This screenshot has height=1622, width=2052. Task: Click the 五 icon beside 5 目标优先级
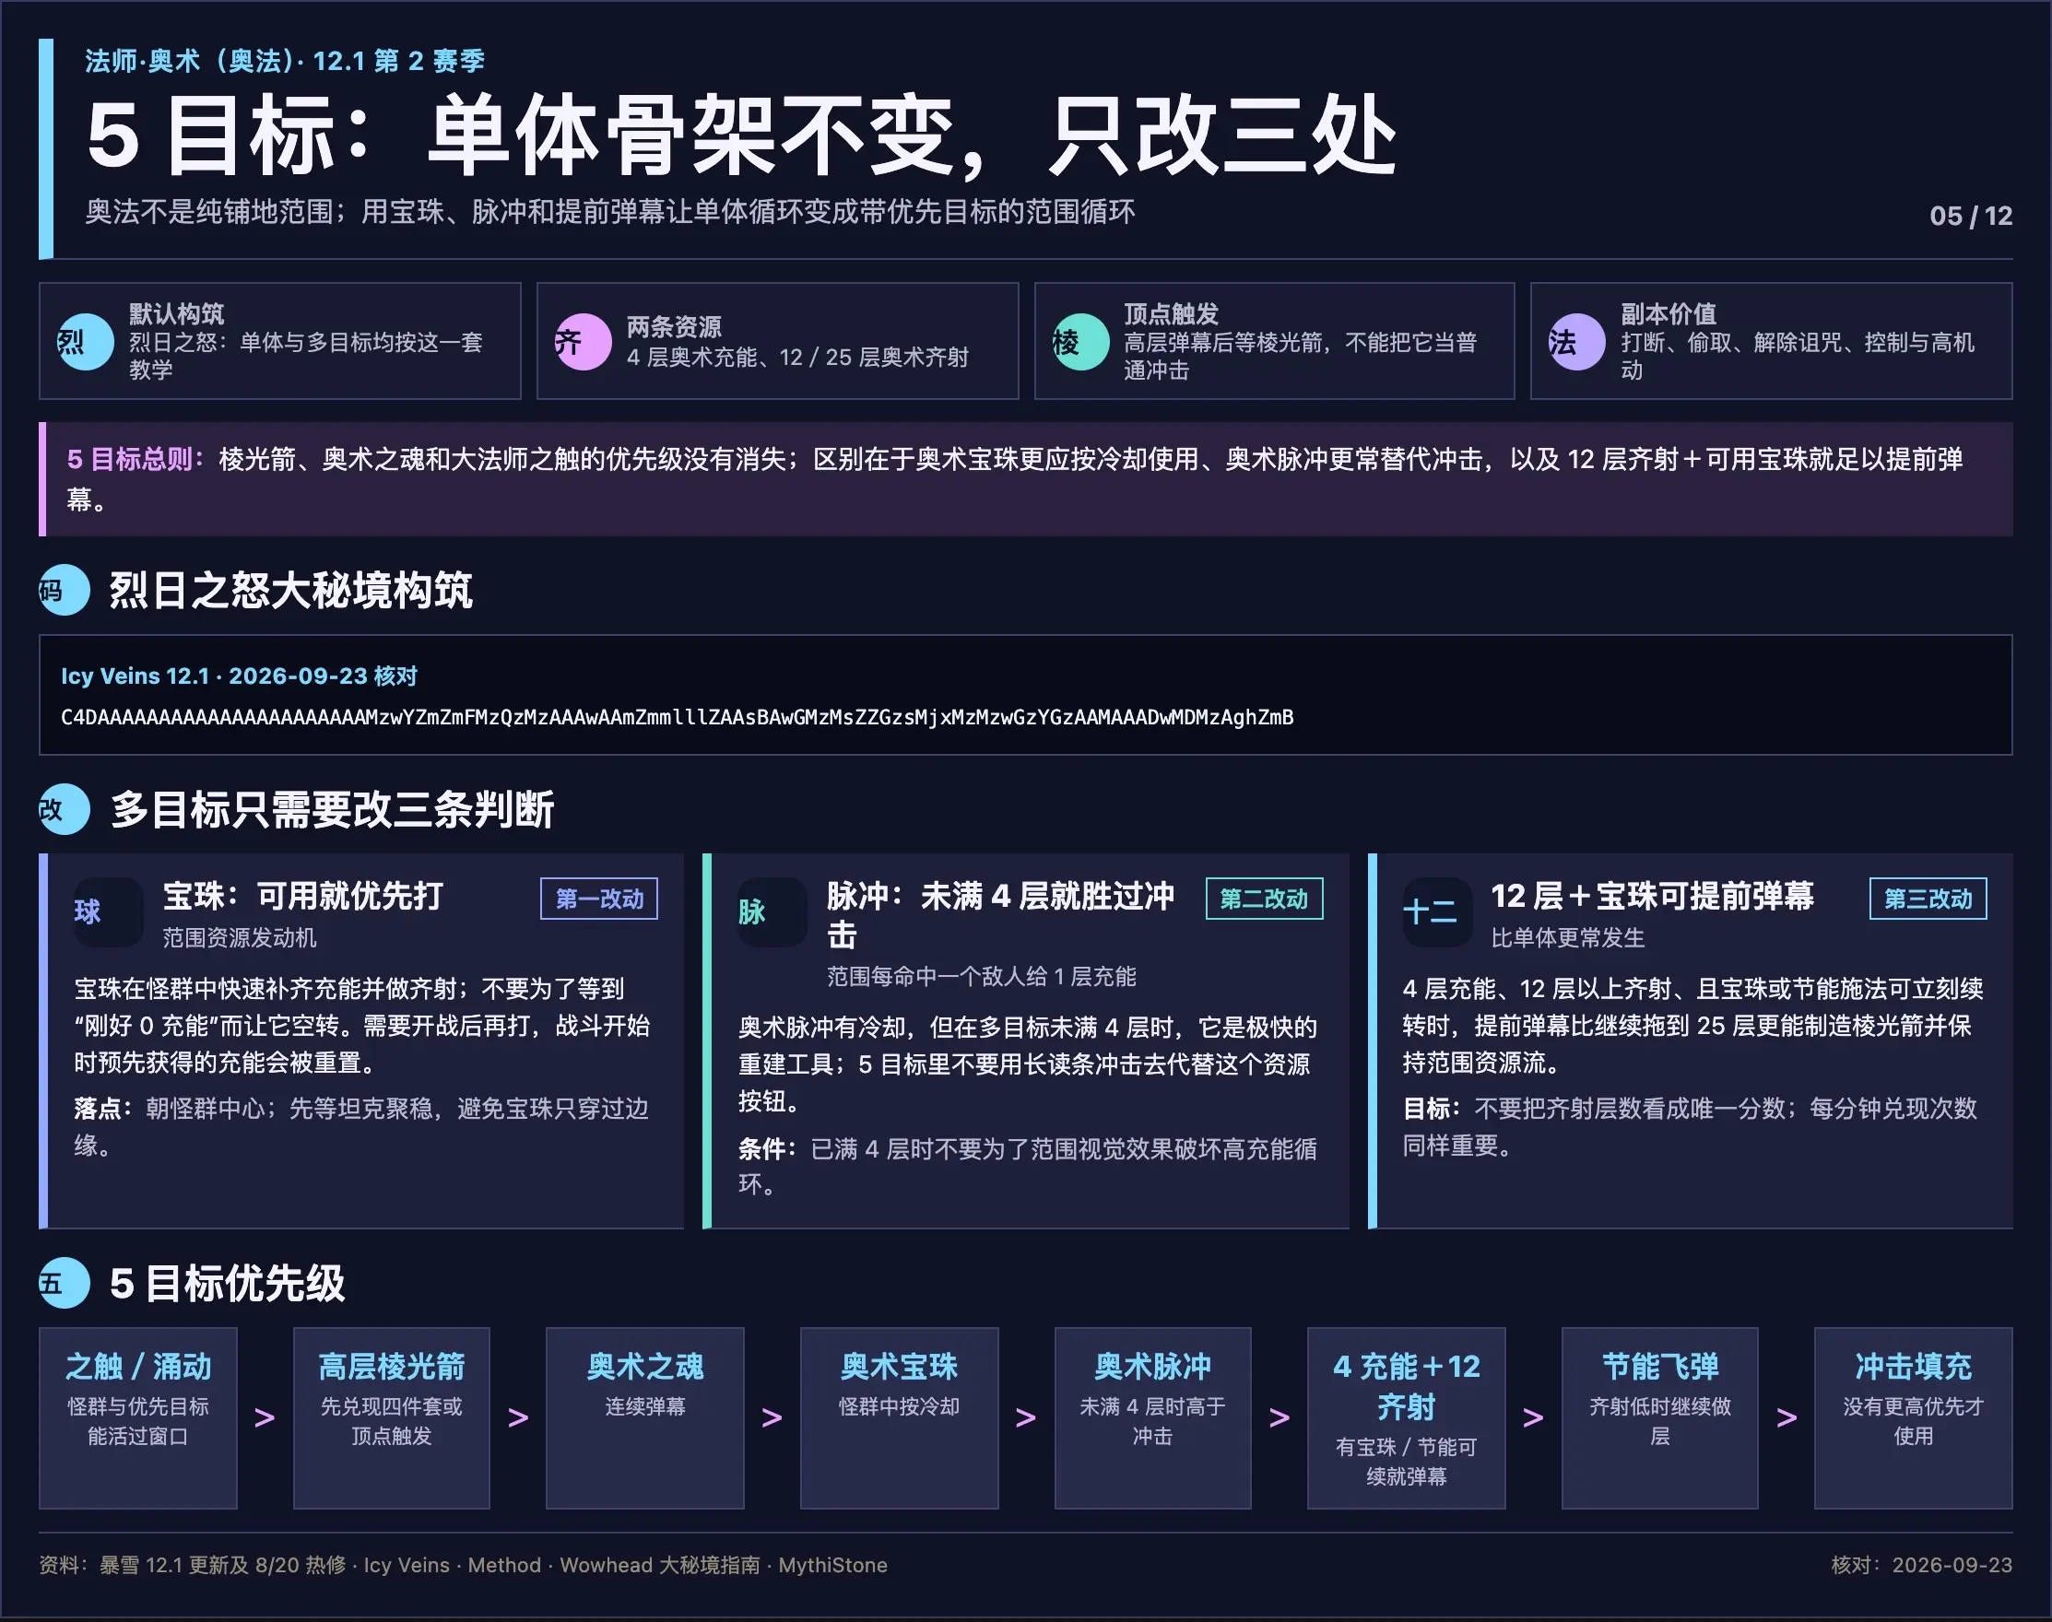(x=65, y=1283)
